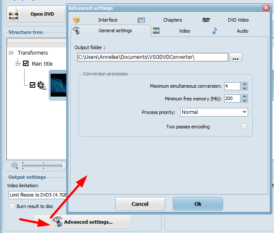This screenshot has width=274, height=233.
Task: Open the DVD Video tab
Action: tap(238, 20)
